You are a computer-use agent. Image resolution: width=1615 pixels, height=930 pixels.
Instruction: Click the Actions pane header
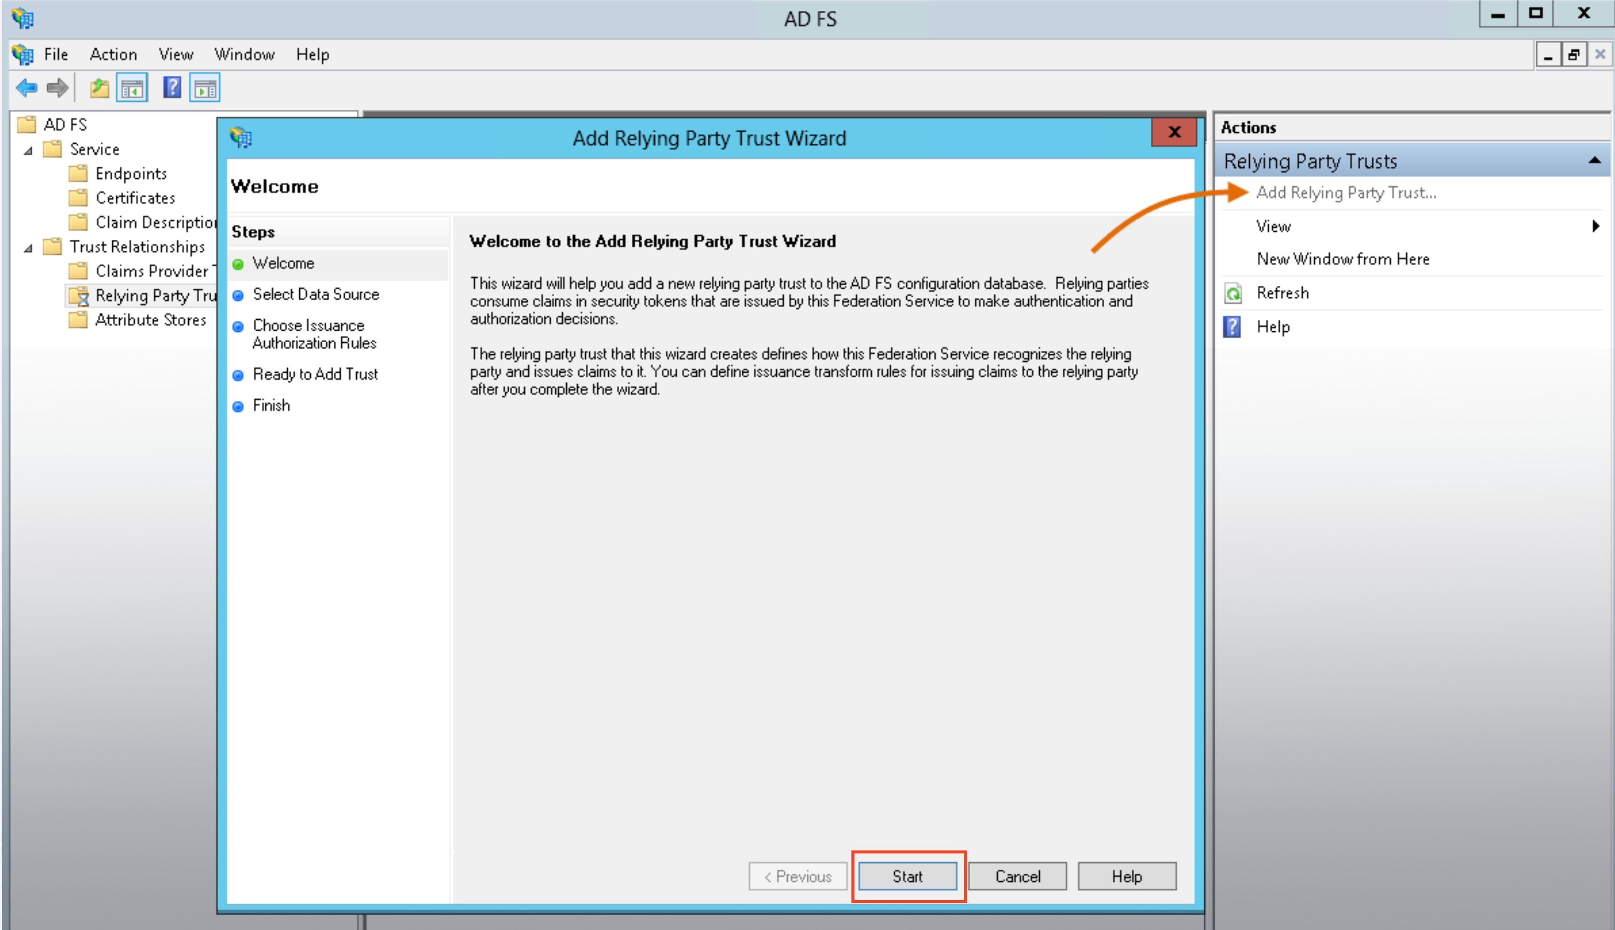pos(1412,128)
